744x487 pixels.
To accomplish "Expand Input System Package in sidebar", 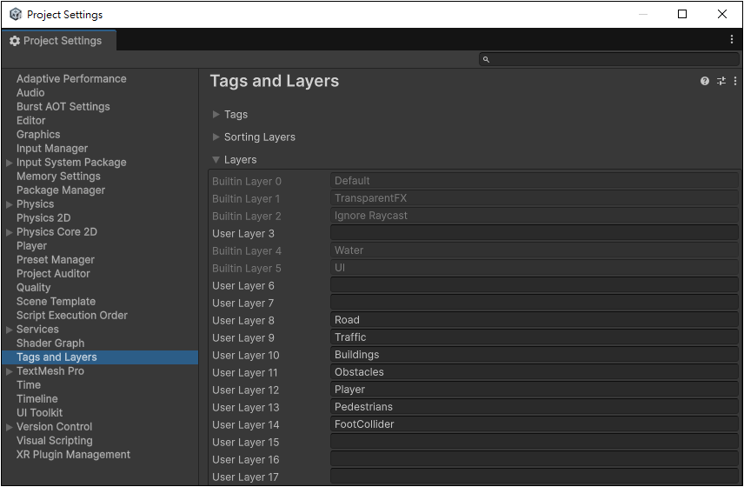I will (x=9, y=163).
